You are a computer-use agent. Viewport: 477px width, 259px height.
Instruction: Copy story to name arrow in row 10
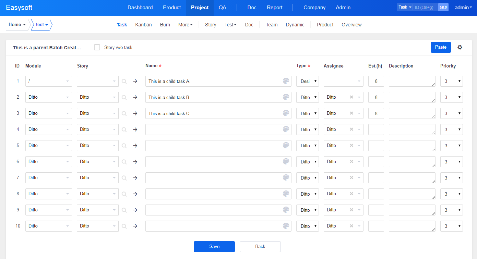pos(135,226)
